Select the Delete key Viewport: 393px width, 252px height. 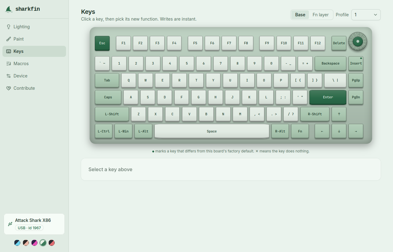point(339,43)
